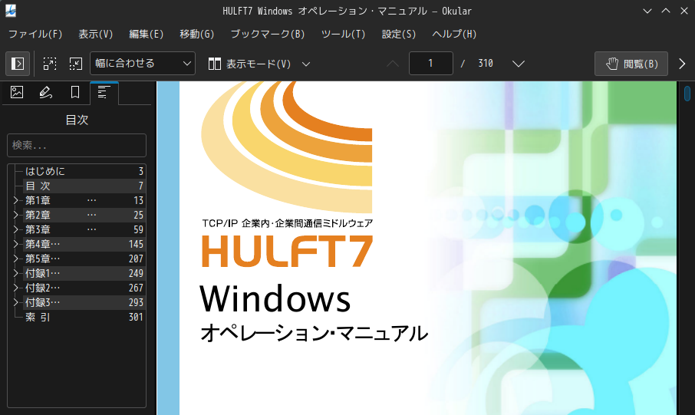Click the page number field showing 1
Viewport: 695px width, 415px height.
(431, 64)
